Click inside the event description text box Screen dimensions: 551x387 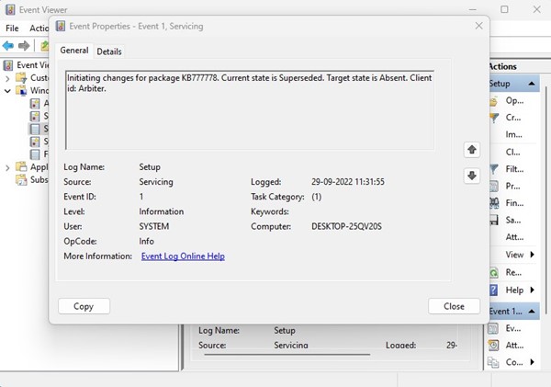[249, 110]
